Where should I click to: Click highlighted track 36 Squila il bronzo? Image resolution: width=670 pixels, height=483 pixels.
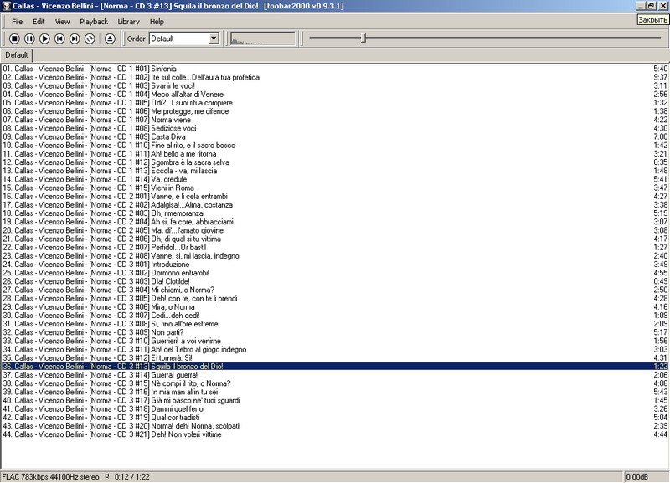point(334,367)
